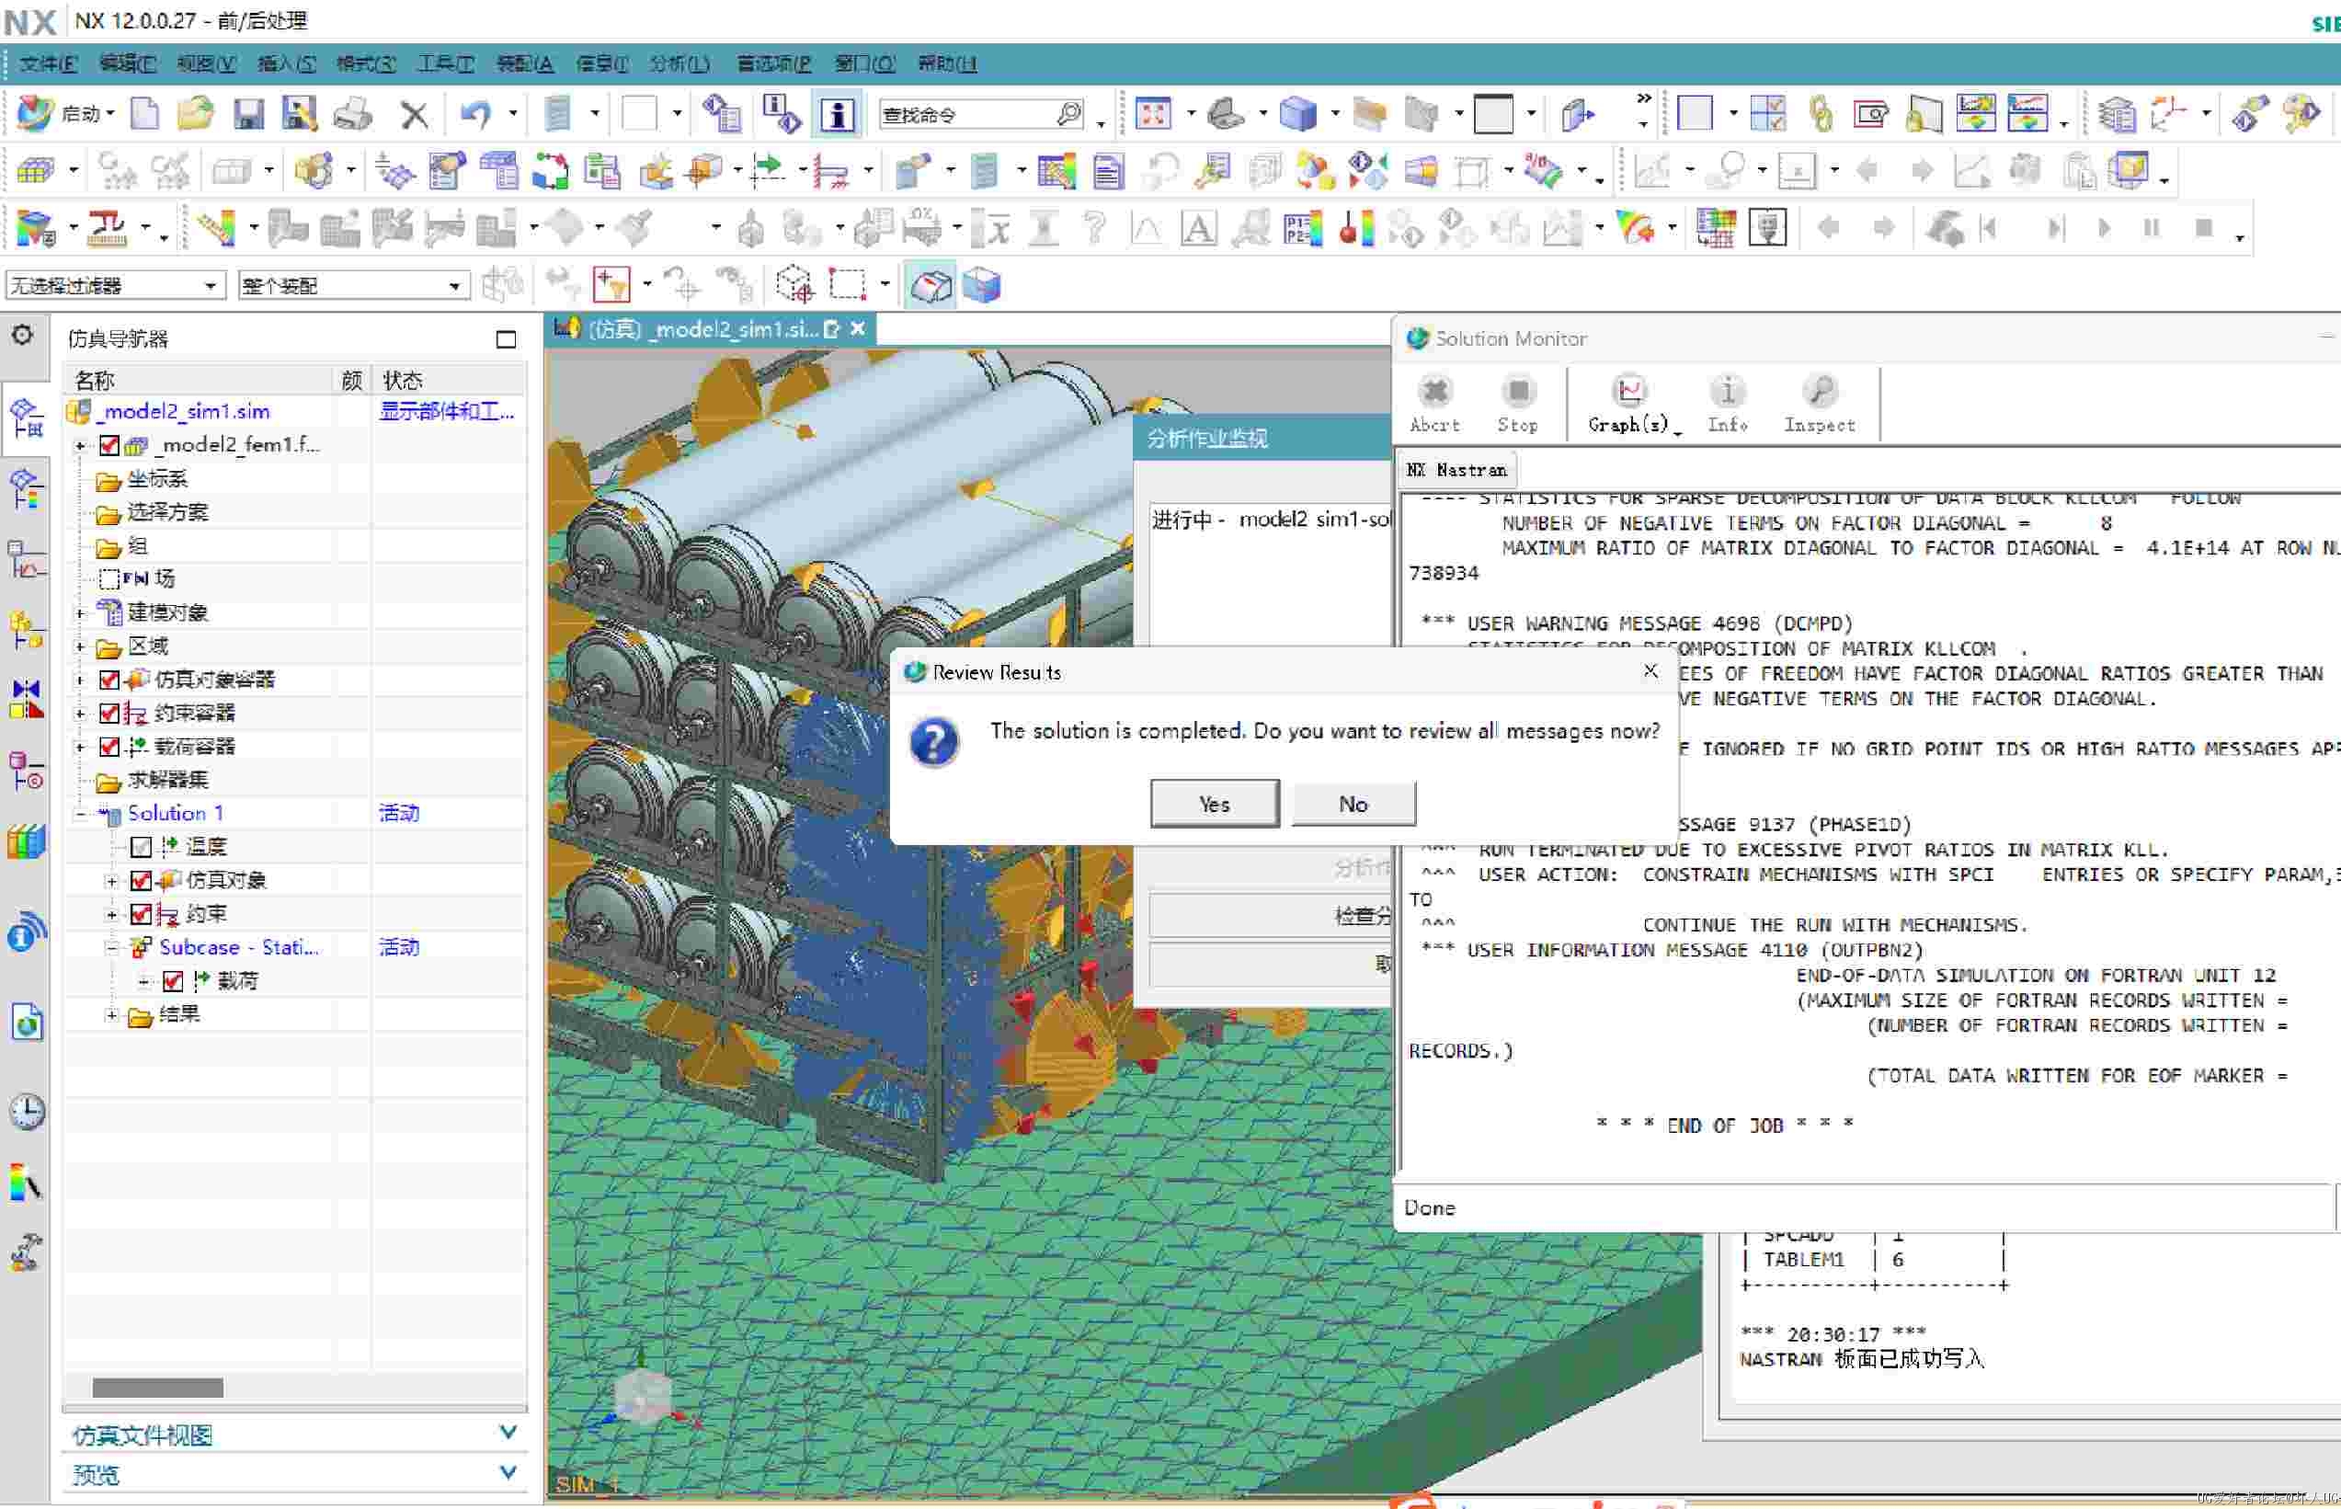Screen dimensions: 2341x1509
Task: Expand the 结果 results folder node
Action: 111,1015
